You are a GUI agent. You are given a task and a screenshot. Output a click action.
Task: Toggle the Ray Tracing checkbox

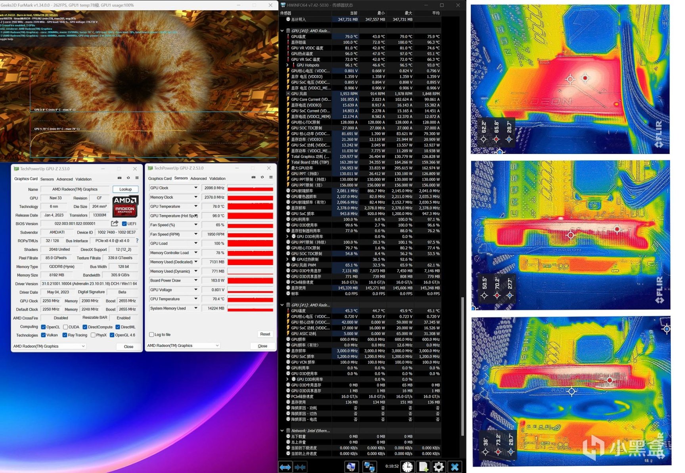(x=65, y=335)
